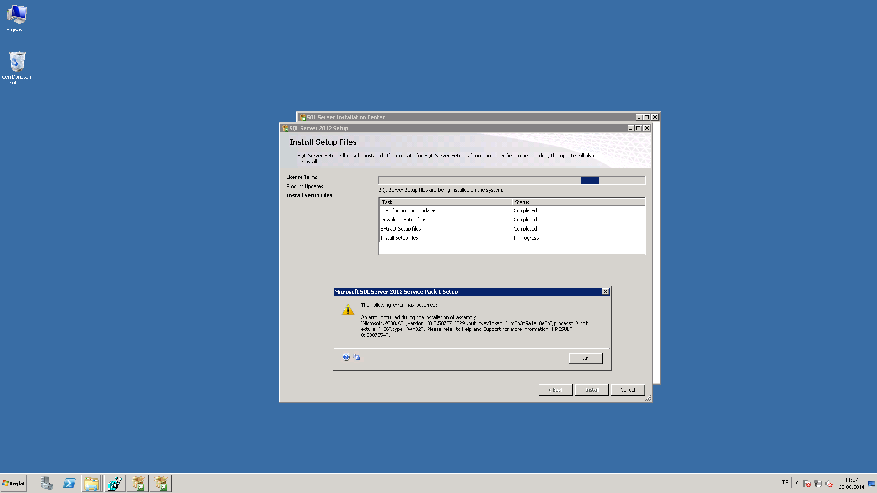Select the License Terms step
The image size is (877, 493).
tap(301, 177)
